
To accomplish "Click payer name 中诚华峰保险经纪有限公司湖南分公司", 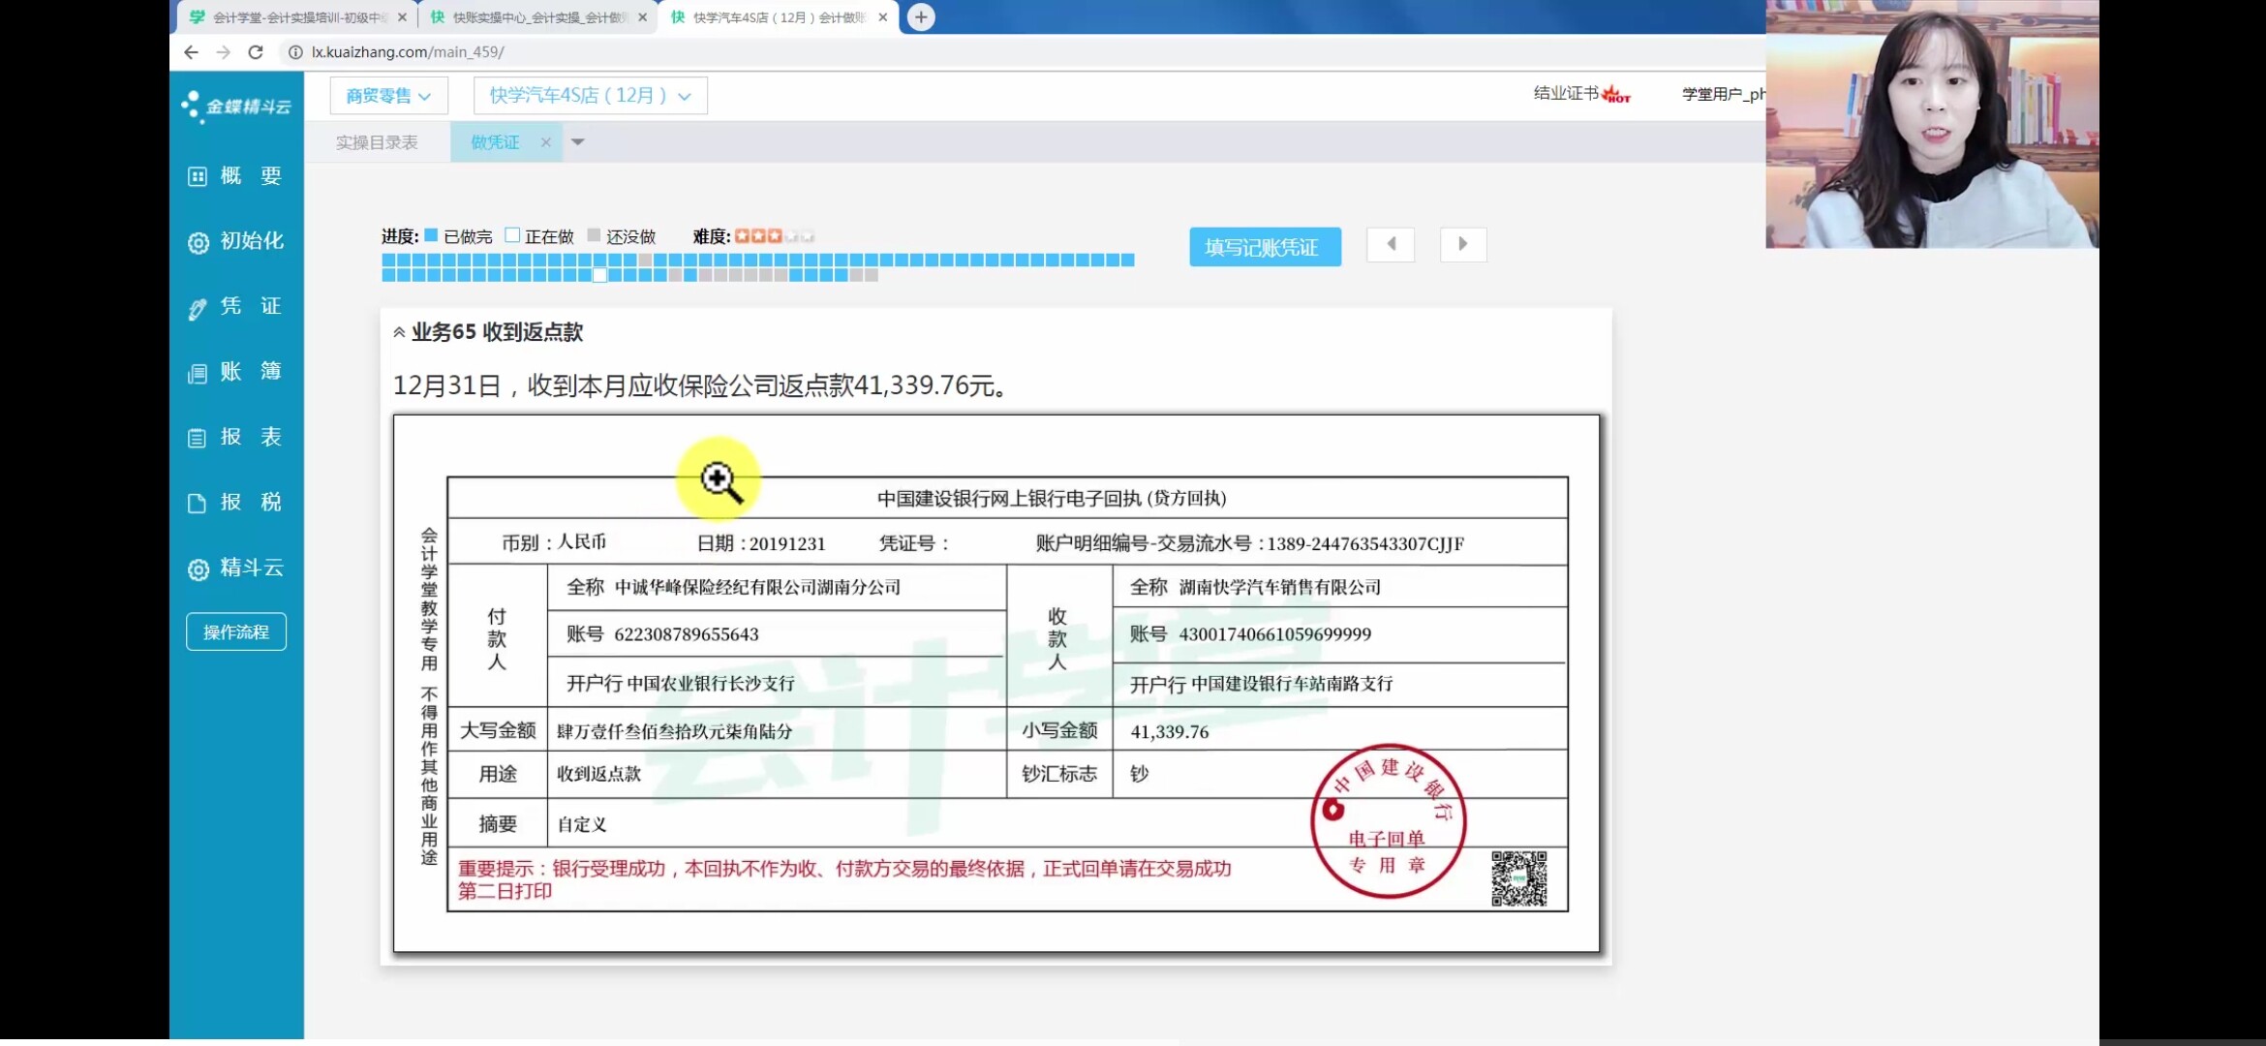I will pyautogui.click(x=757, y=587).
